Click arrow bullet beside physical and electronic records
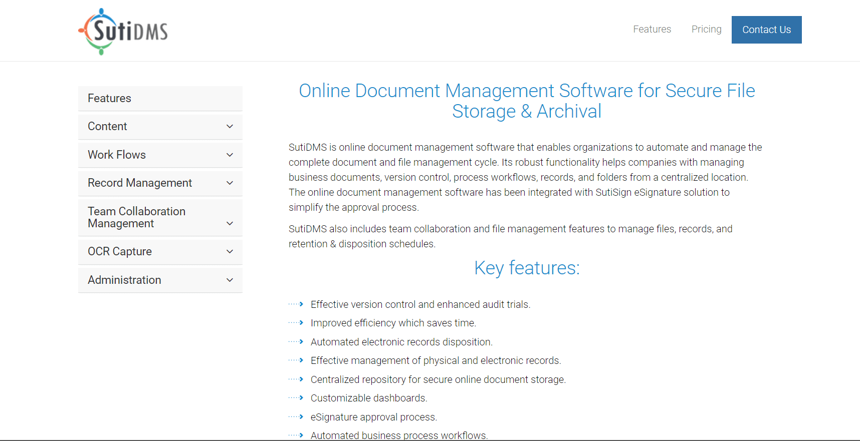Viewport: 860px width, 441px height. (296, 360)
